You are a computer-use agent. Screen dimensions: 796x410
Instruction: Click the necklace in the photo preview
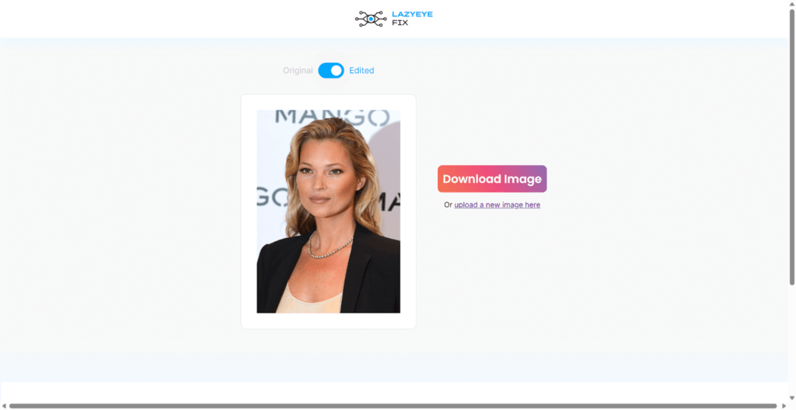click(330, 245)
